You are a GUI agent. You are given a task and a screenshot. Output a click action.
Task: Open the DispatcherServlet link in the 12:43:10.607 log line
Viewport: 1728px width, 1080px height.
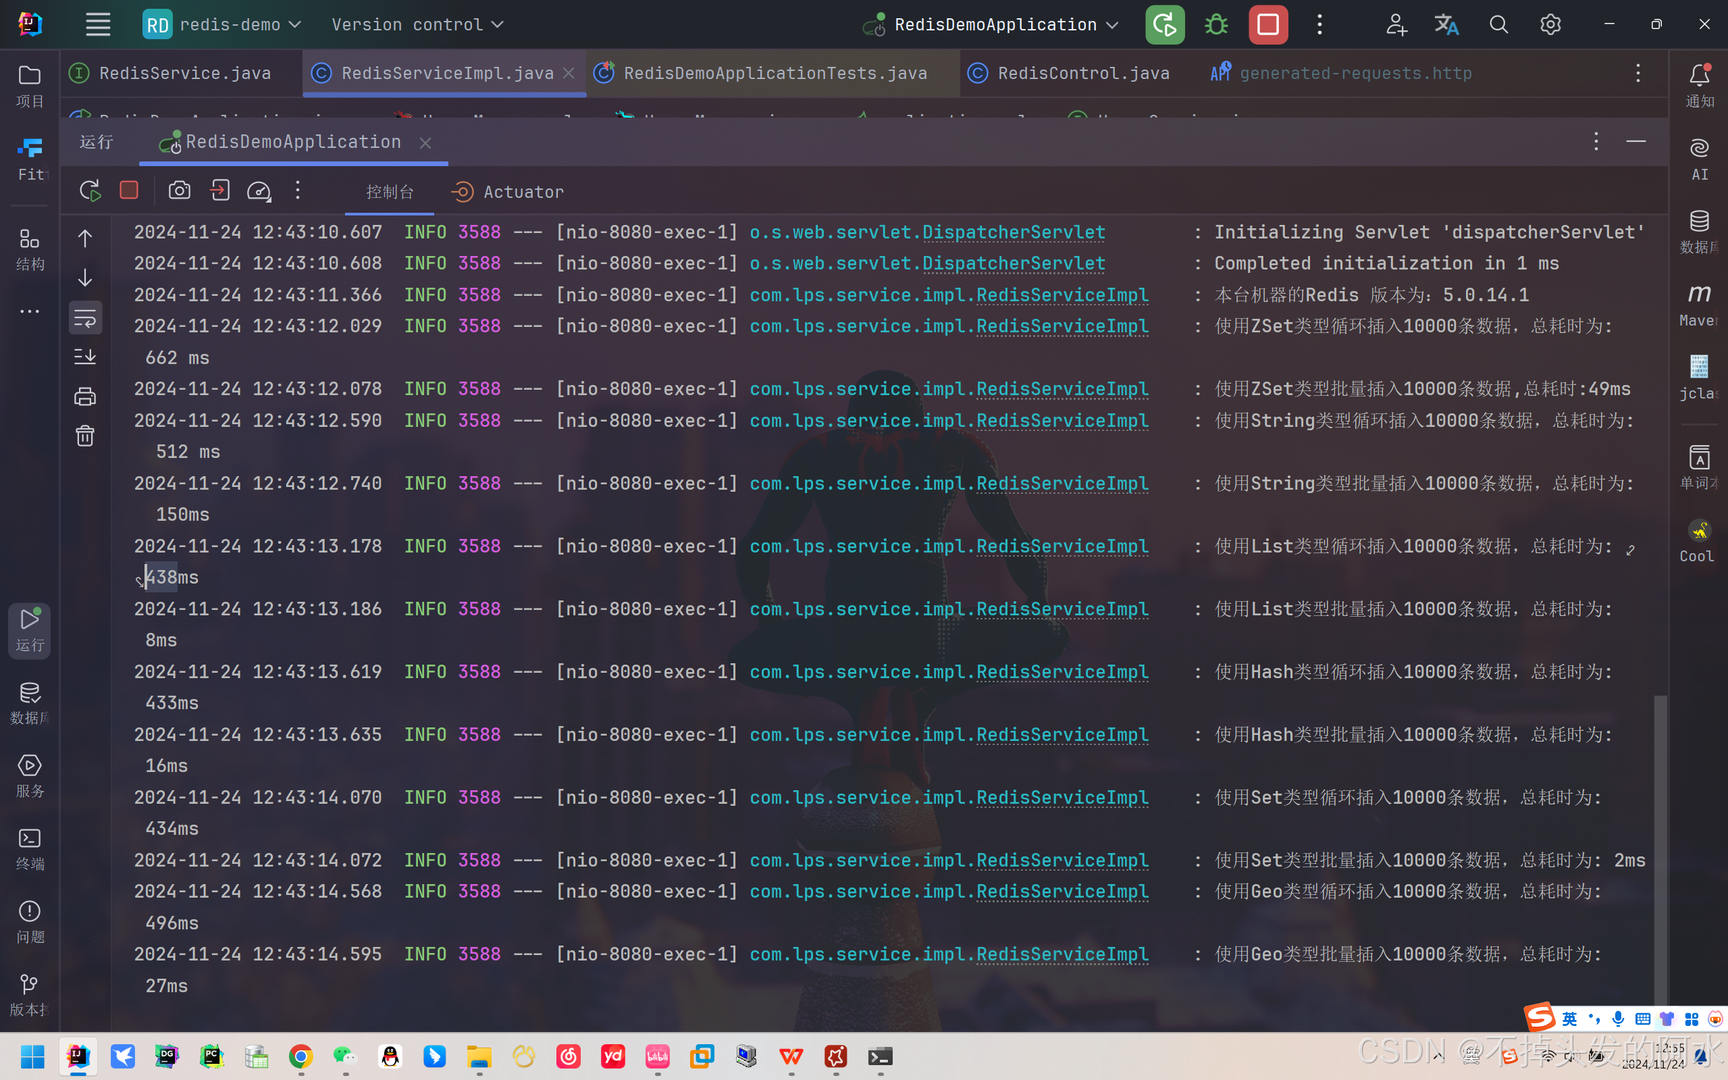[1014, 232]
